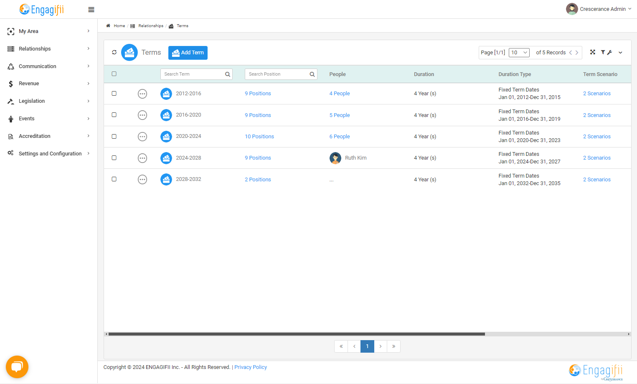Click the Search Term input field
The width and height of the screenshot is (637, 384).
pyautogui.click(x=196, y=74)
